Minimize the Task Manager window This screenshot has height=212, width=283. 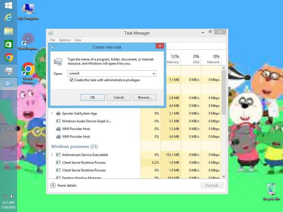(x=203, y=32)
